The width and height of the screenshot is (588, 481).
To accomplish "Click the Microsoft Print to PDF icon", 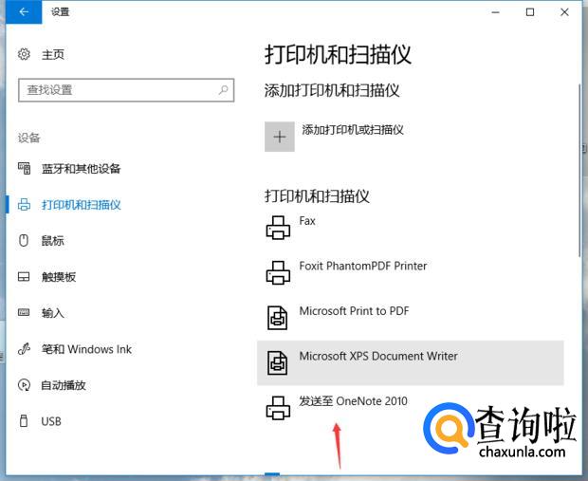I will coord(278,318).
